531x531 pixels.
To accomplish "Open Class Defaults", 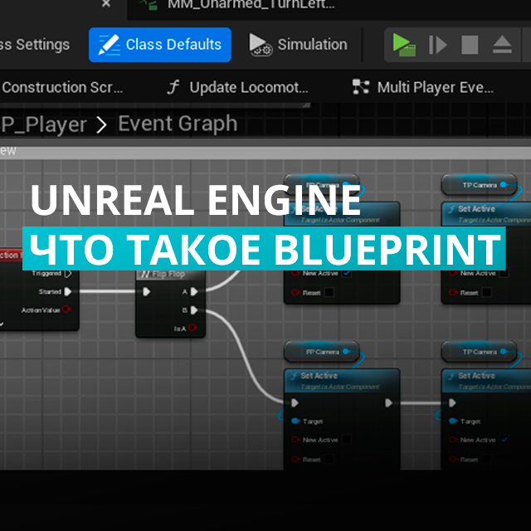I will point(160,45).
